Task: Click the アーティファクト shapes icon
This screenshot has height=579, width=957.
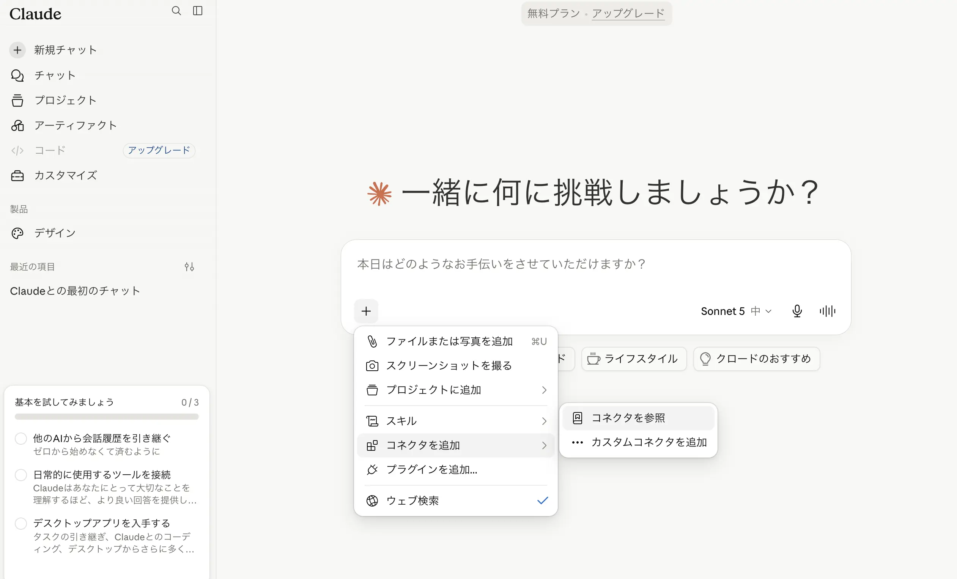Action: [x=17, y=126]
